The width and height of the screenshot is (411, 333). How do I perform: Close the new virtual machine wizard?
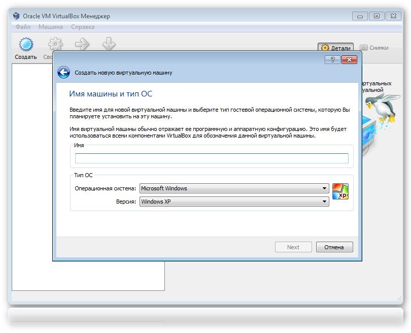349,59
